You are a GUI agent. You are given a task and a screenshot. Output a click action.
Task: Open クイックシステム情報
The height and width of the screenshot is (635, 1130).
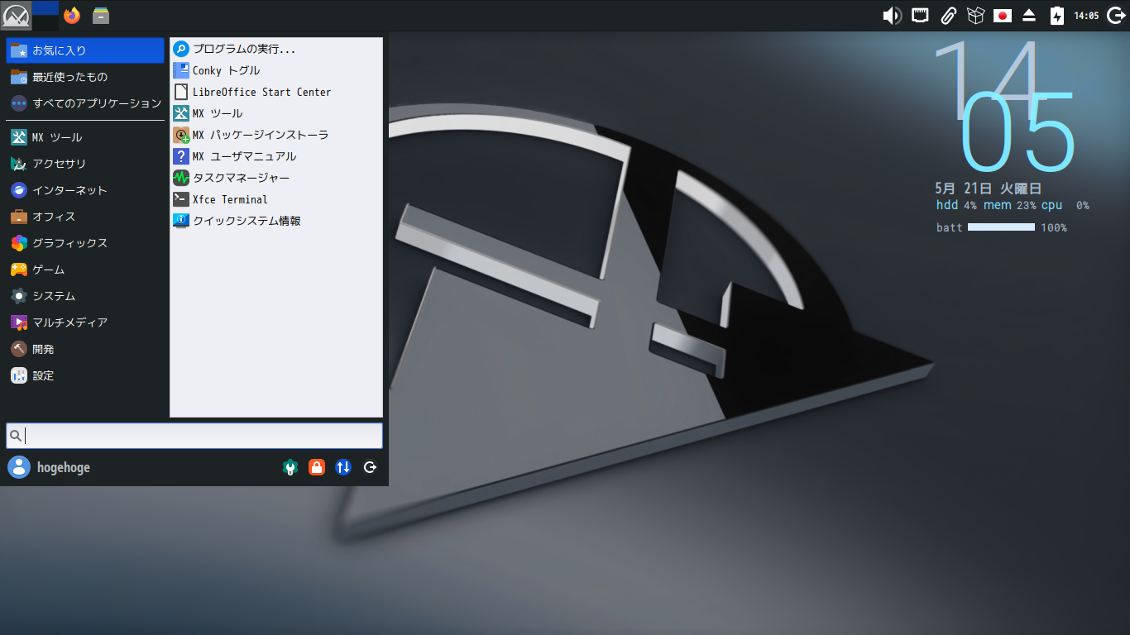[276, 221]
